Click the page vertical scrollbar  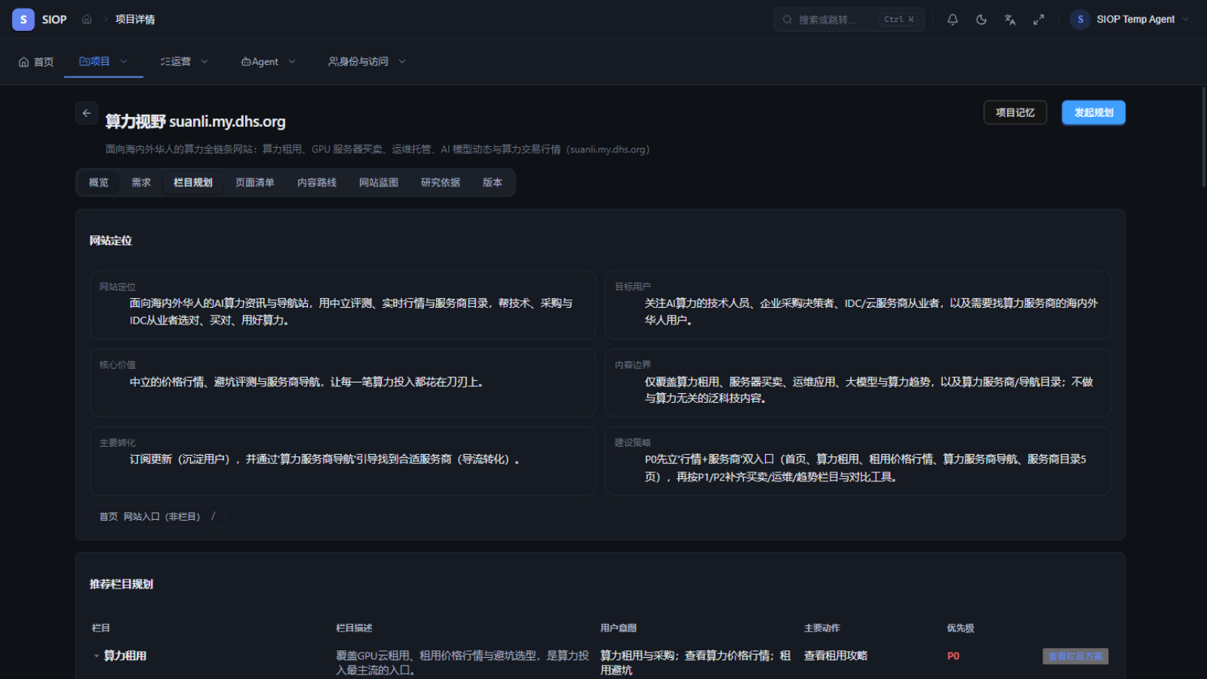coord(1204,137)
